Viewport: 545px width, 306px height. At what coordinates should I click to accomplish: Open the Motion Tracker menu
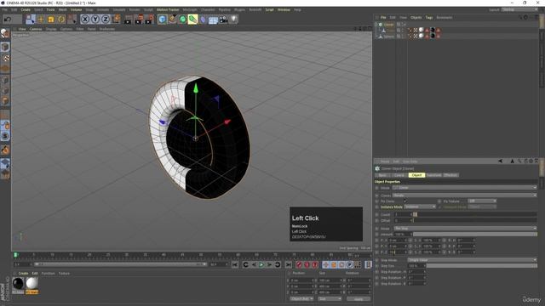pos(168,9)
